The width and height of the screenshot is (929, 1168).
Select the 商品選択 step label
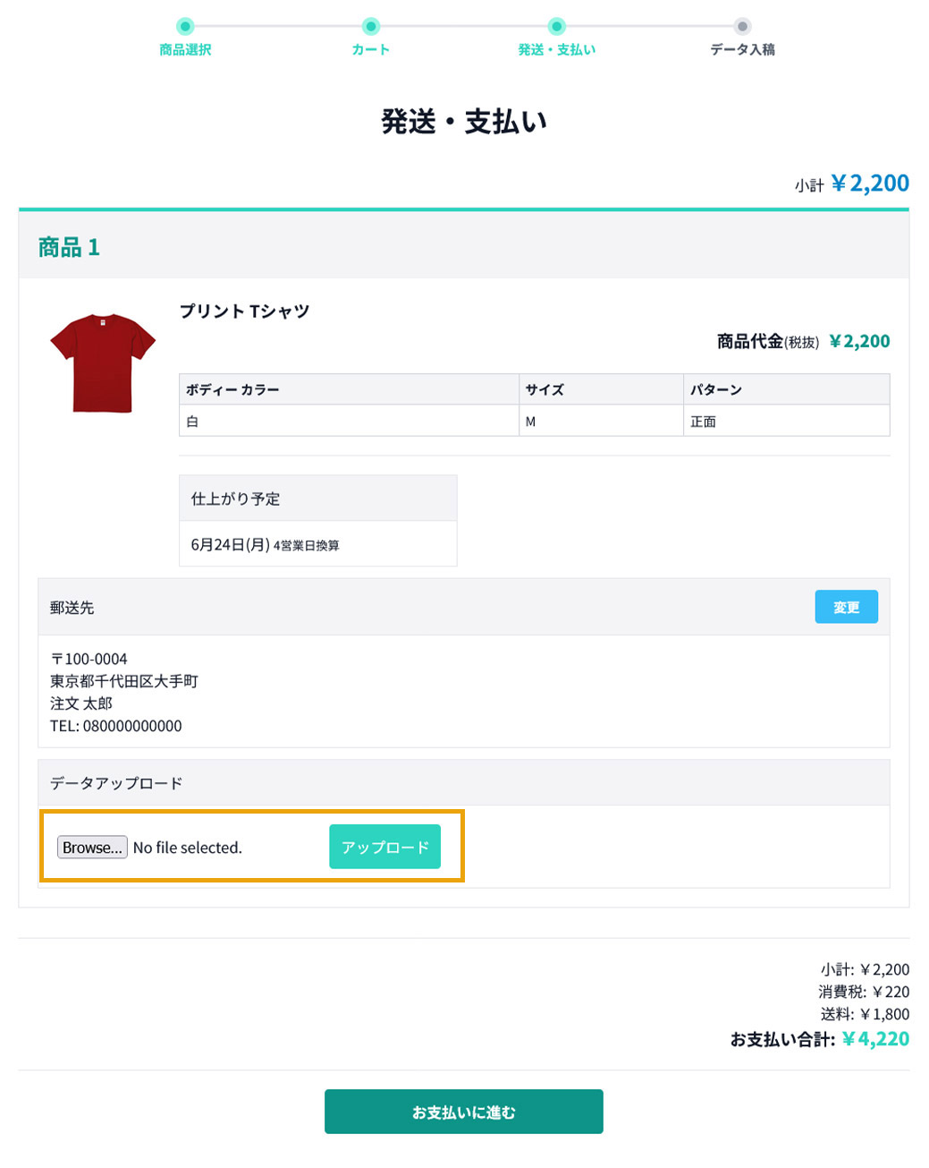tap(185, 50)
